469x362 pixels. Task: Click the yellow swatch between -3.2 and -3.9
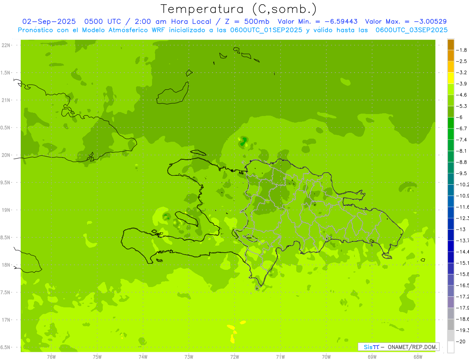451,78
